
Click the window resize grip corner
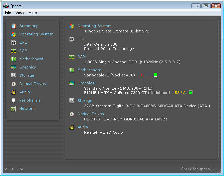[219, 172]
